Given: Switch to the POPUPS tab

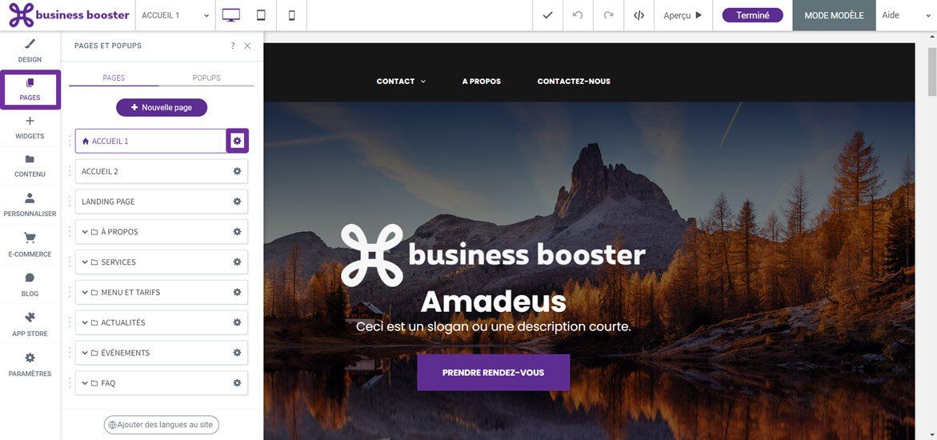Looking at the screenshot, I should point(206,78).
